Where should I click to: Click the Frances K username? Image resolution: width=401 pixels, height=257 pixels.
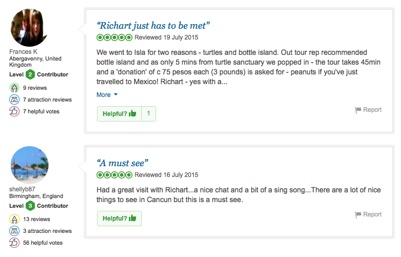(x=23, y=52)
